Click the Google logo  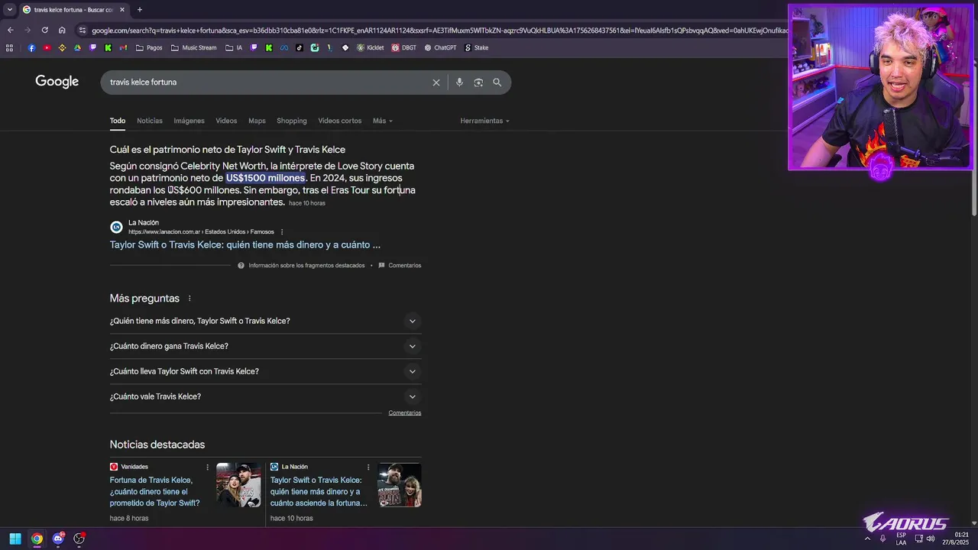coord(57,82)
